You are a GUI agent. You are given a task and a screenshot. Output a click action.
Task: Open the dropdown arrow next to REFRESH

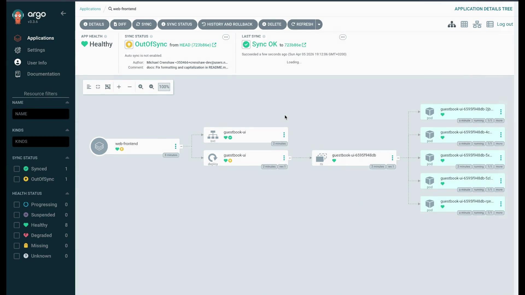coord(319,24)
